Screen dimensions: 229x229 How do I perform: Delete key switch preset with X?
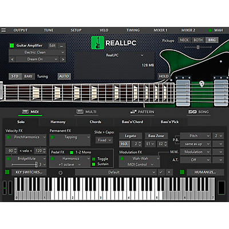[x=169, y=172]
